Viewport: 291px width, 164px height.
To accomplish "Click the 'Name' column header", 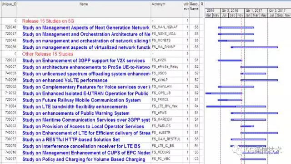I will [84, 4].
